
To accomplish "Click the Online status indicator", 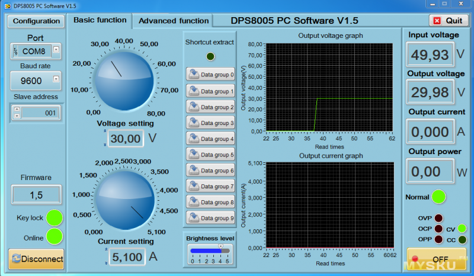I will click(x=55, y=236).
